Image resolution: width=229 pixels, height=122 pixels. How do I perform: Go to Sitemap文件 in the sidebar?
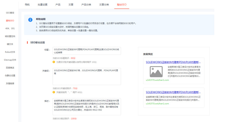coord(10,60)
